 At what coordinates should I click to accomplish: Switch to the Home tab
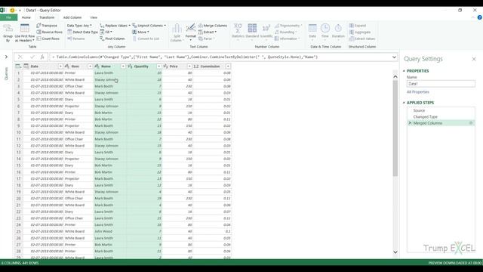26,17
